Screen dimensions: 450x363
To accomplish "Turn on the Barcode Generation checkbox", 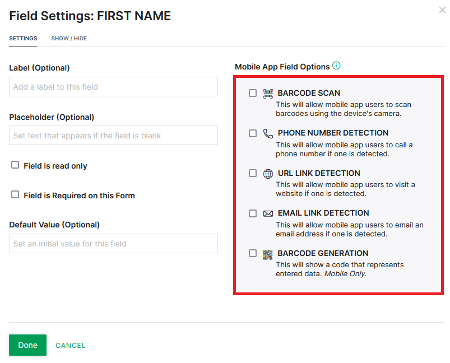I will click(x=253, y=253).
